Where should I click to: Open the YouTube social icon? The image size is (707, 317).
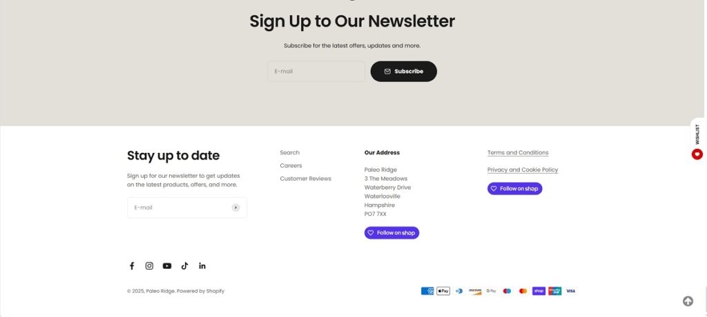(x=167, y=266)
